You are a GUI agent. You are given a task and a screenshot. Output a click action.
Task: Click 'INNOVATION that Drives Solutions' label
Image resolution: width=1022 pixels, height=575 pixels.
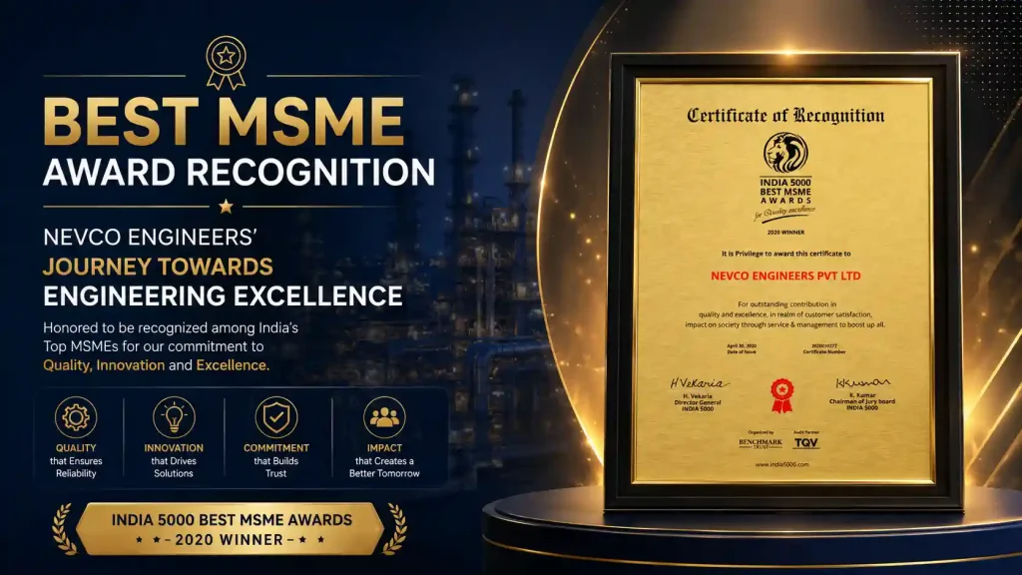pyautogui.click(x=174, y=460)
